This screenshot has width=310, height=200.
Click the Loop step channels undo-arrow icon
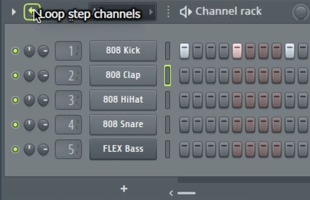tap(32, 12)
